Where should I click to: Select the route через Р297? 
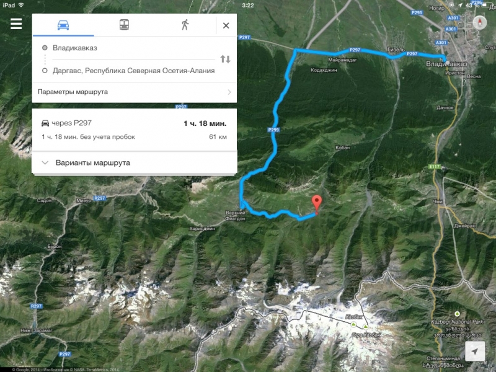(135, 130)
